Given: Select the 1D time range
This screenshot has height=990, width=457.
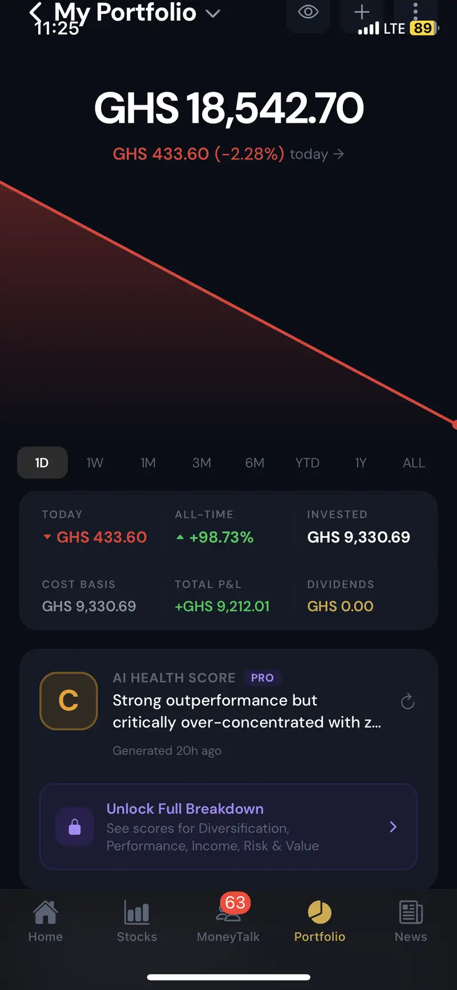Looking at the screenshot, I should tap(42, 463).
